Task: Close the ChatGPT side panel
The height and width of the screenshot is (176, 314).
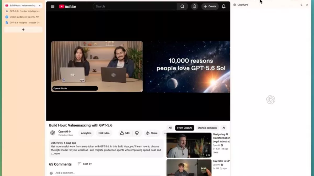Action: tap(307, 5)
